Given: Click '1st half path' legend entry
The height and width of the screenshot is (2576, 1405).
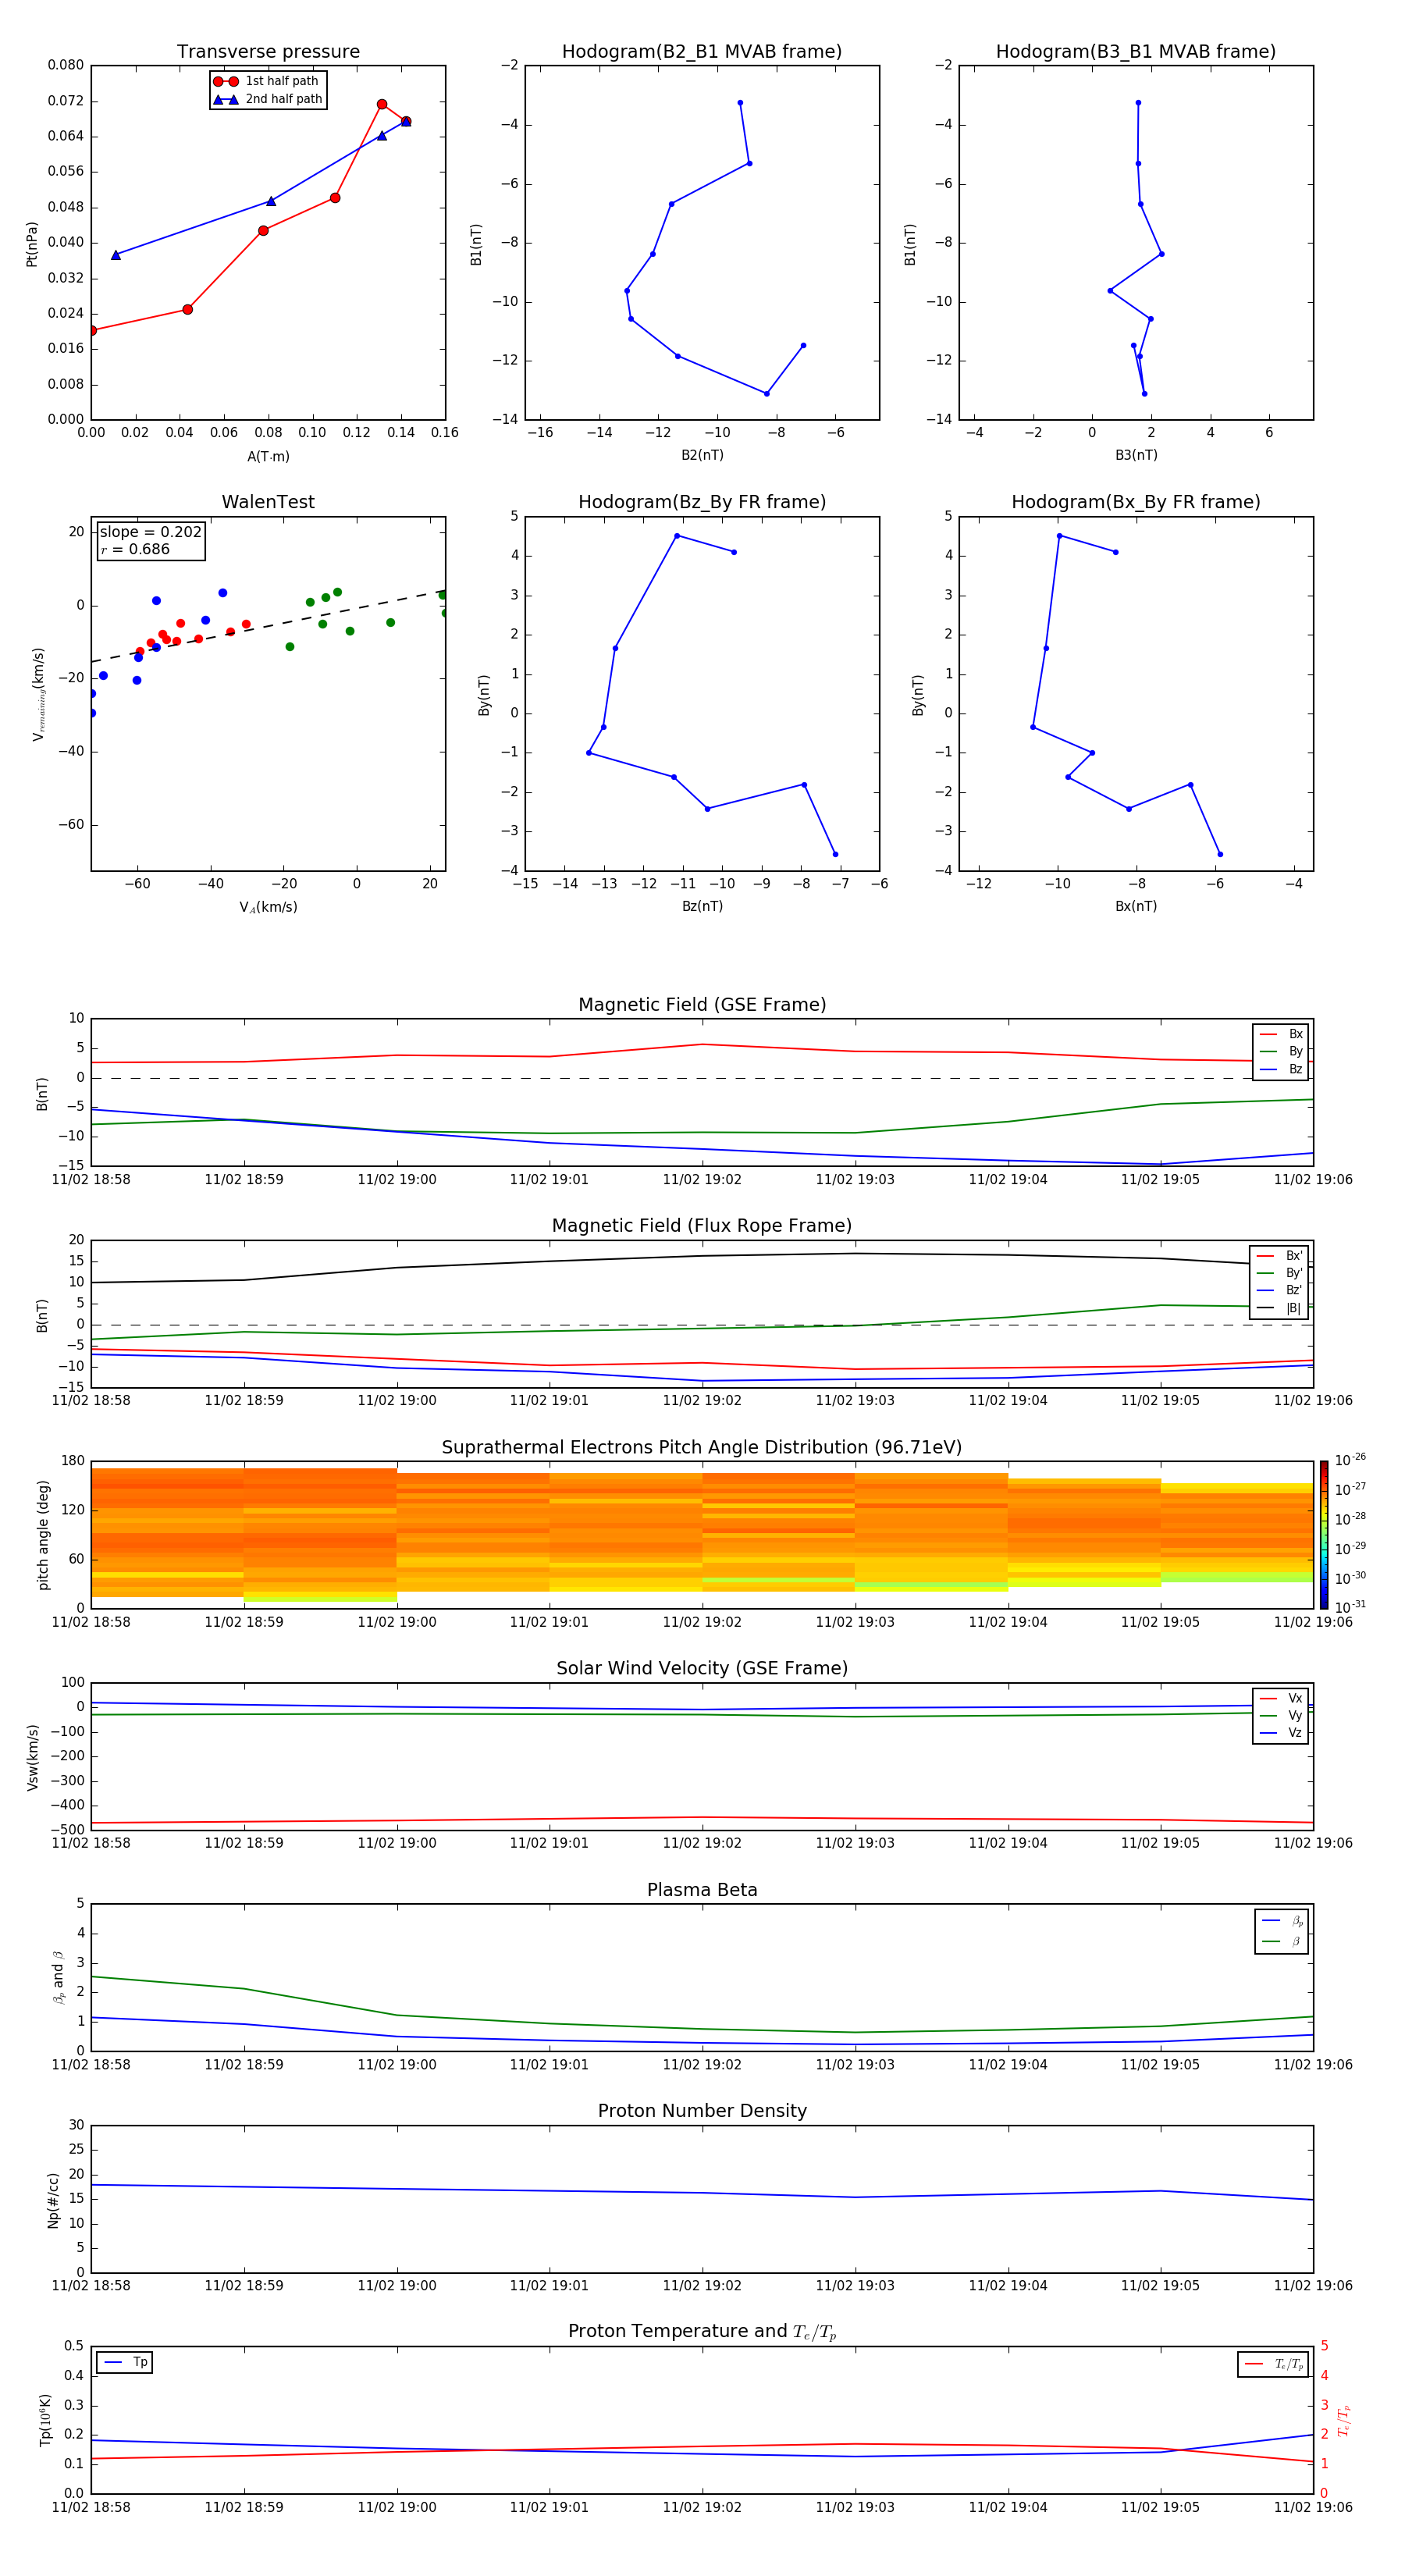Looking at the screenshot, I should pos(267,81).
